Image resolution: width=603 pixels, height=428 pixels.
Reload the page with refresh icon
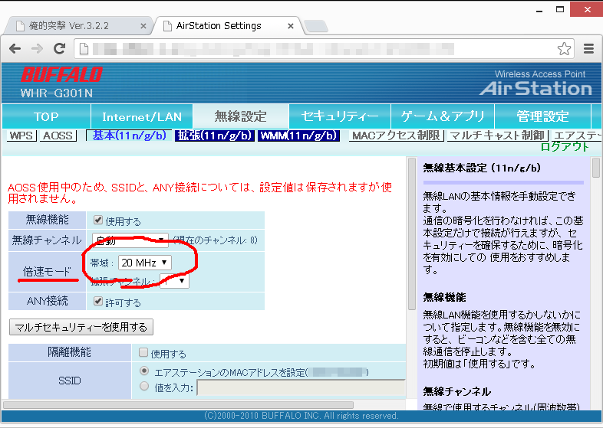[x=59, y=49]
